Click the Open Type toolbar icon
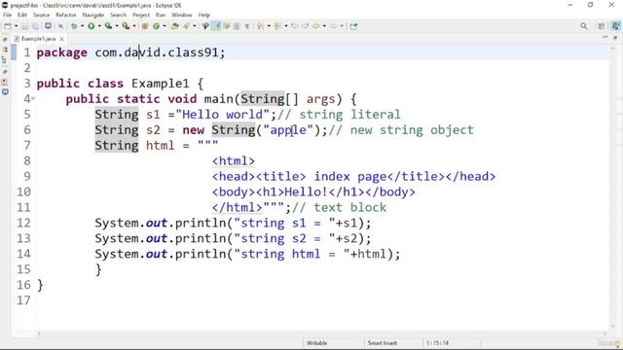623x350 pixels. point(174,26)
